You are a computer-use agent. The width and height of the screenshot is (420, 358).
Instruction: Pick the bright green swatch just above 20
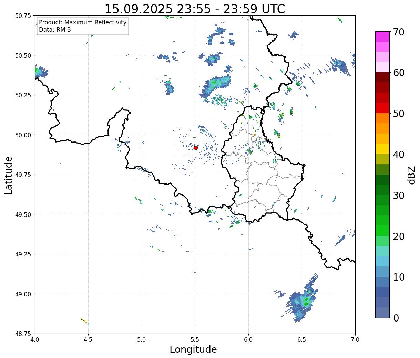(x=382, y=231)
